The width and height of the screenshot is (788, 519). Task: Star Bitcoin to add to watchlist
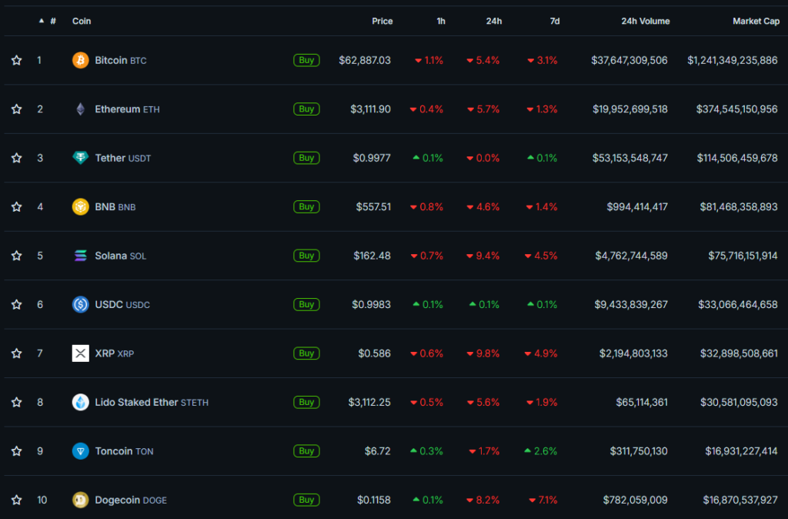click(x=16, y=60)
